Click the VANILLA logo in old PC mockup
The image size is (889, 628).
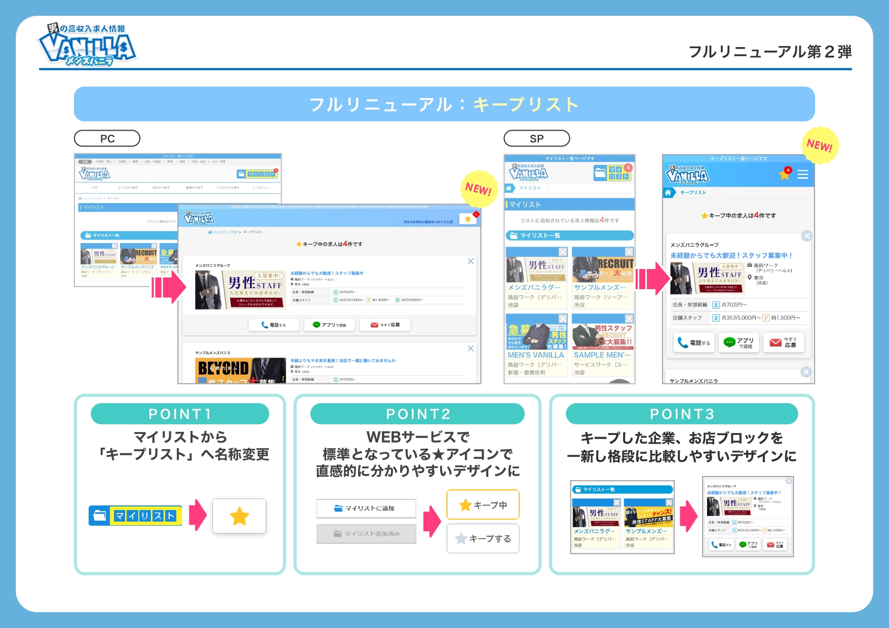click(x=94, y=174)
